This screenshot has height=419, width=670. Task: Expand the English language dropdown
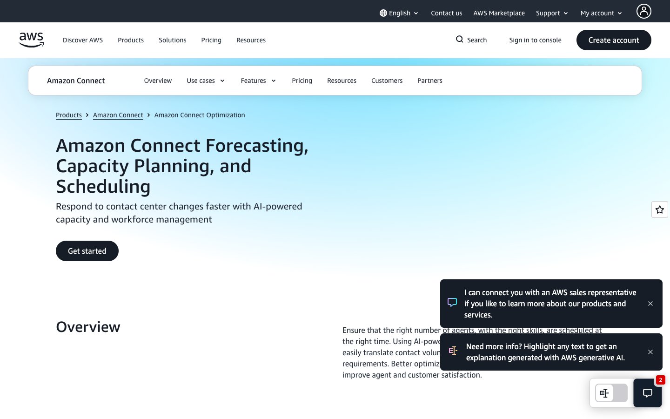400,13
